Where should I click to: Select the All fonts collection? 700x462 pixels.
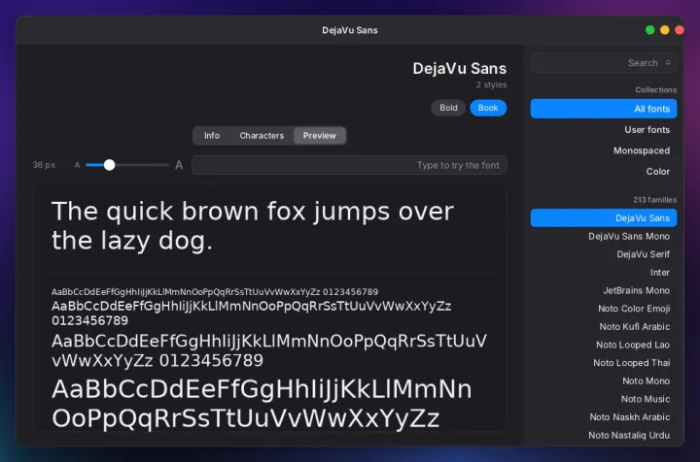tap(604, 109)
